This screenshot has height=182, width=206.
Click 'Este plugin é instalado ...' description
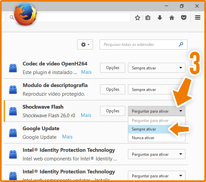pyautogui.click(x=50, y=72)
